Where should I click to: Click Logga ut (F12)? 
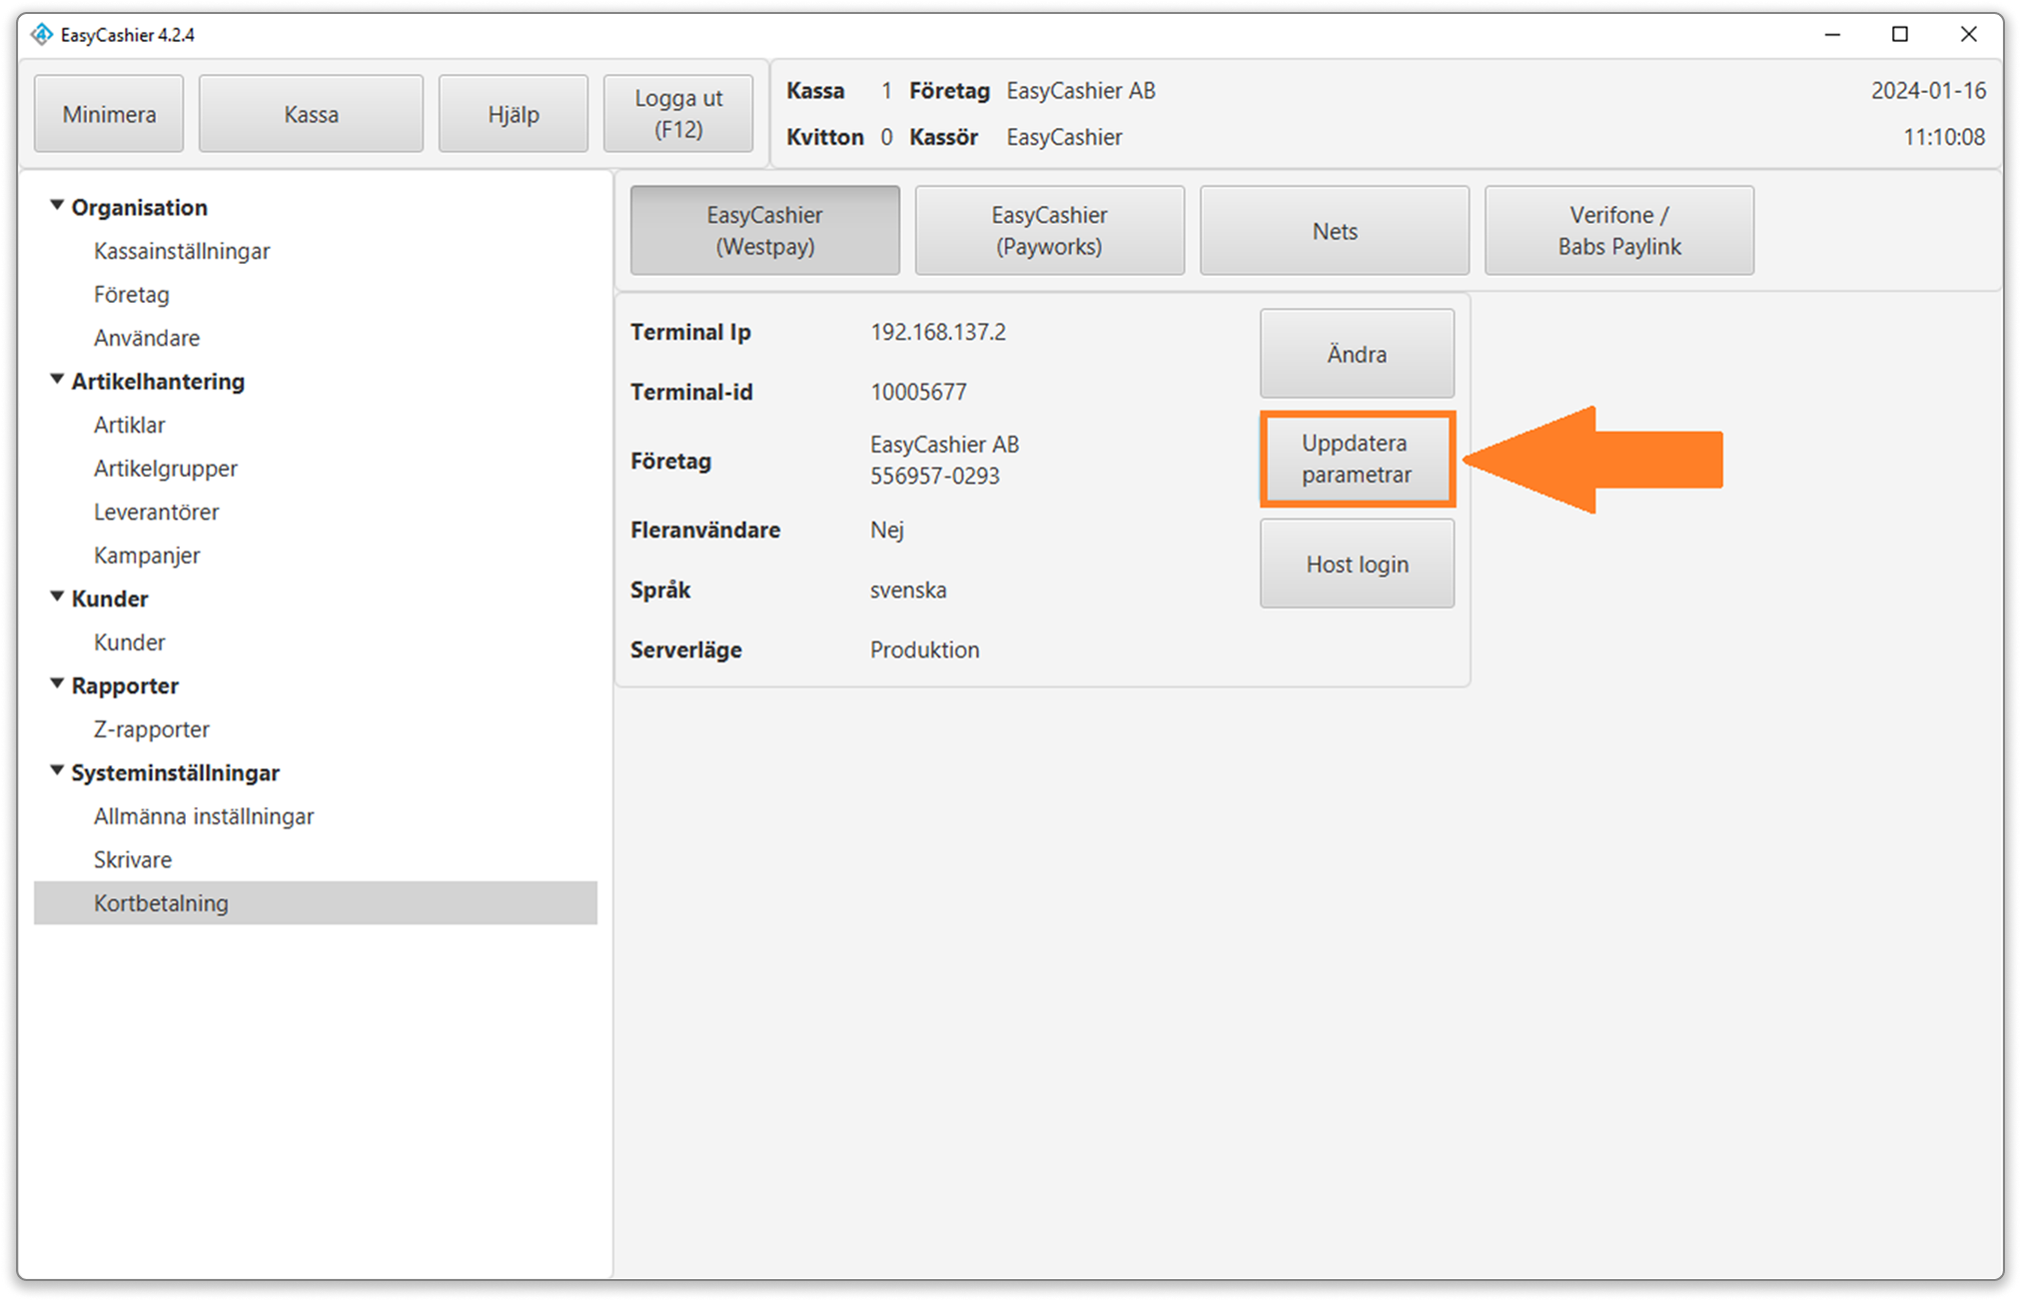point(678,114)
